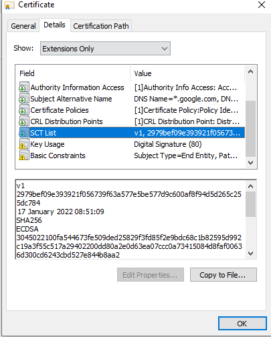This screenshot has width=271, height=337.
Task: Click the Basic Constraints warning icon
Action: click(x=24, y=155)
